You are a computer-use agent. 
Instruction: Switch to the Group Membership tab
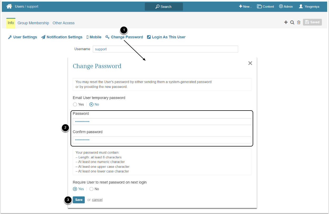pyautogui.click(x=33, y=23)
